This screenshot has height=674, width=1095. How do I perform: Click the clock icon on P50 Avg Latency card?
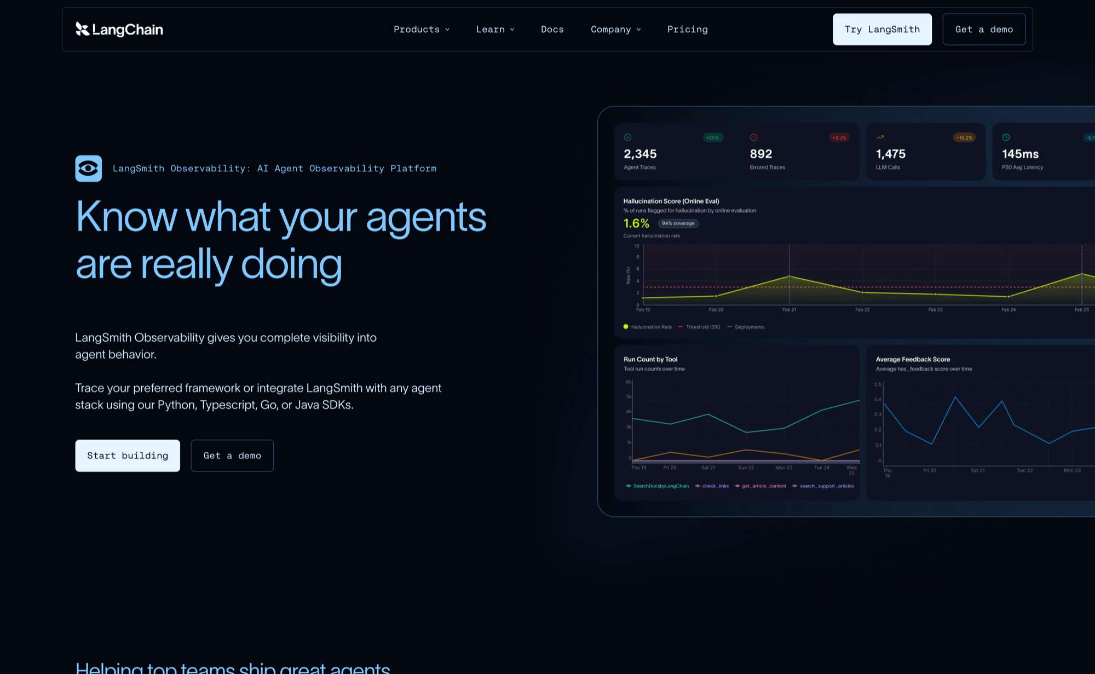(x=1006, y=137)
